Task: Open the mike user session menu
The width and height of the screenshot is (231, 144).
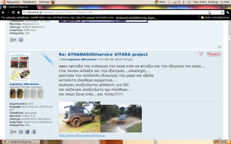Action: click(225, 2)
